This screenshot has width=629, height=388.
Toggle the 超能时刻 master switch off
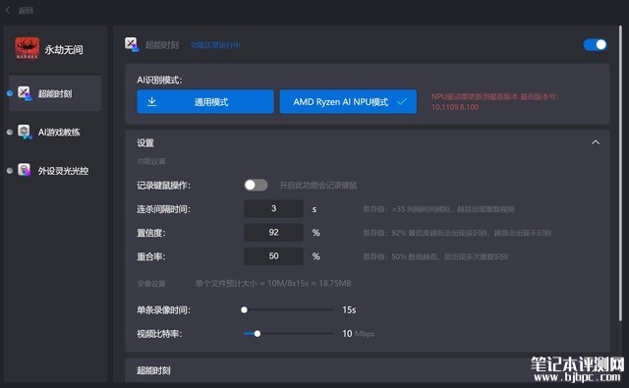point(595,45)
